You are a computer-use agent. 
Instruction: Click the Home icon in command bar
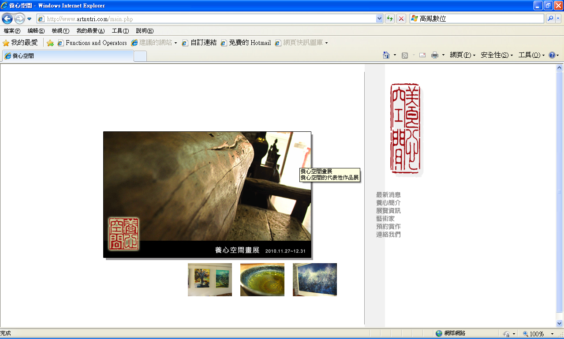point(386,55)
